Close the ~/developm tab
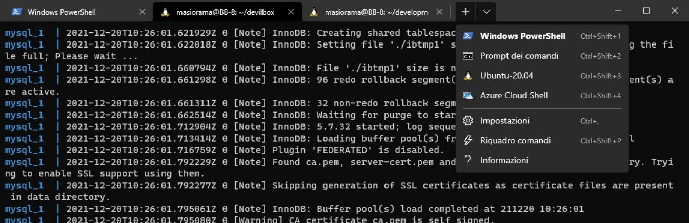 (439, 12)
